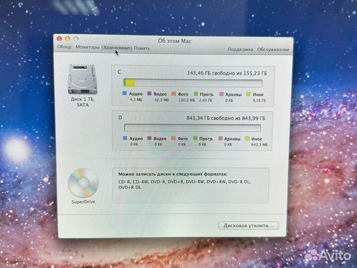
Task: Click the "2,43 ГБ" apps value
Action: click(206, 100)
